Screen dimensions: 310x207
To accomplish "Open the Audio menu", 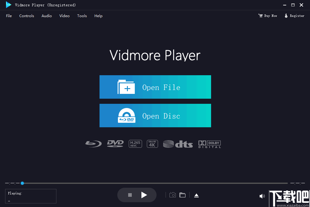I will tap(46, 16).
